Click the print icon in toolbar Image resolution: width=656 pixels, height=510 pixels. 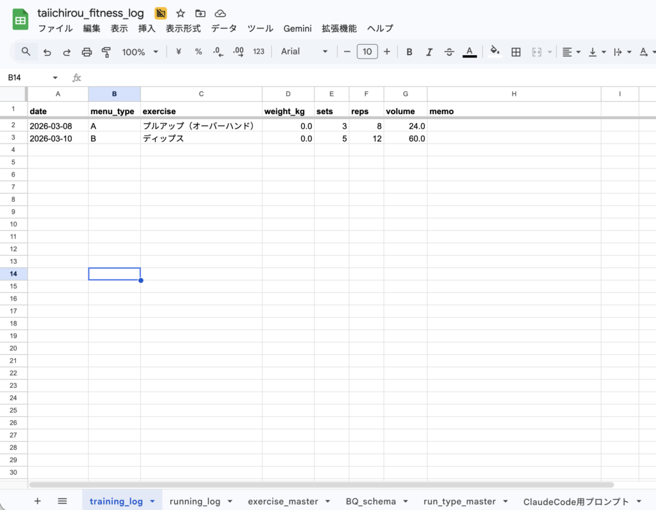(87, 52)
